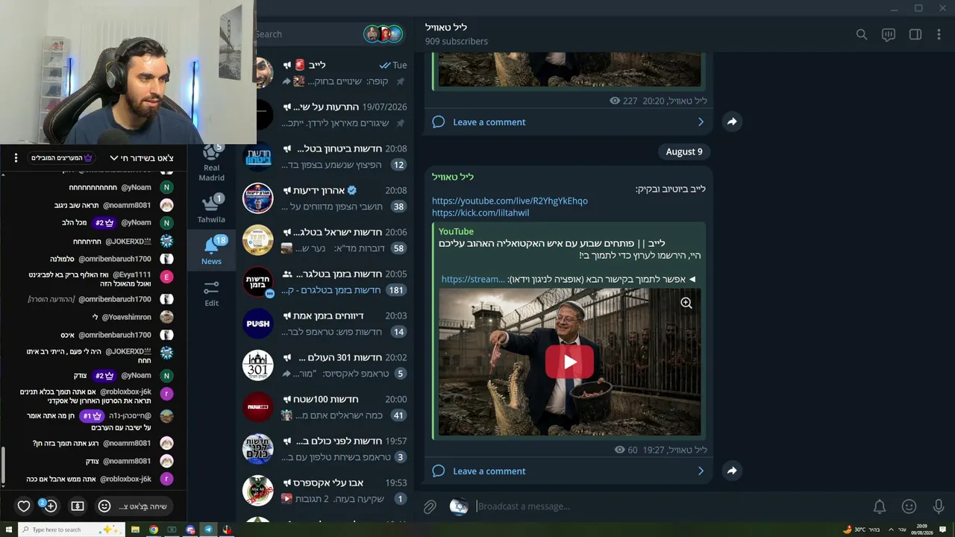Open search in the Telegram channel header
The width and height of the screenshot is (955, 537).
862,34
